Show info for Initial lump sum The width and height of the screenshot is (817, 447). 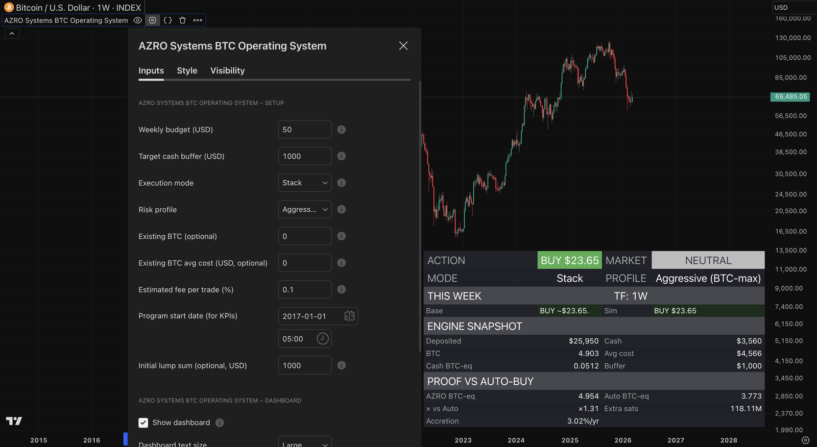[x=342, y=365]
